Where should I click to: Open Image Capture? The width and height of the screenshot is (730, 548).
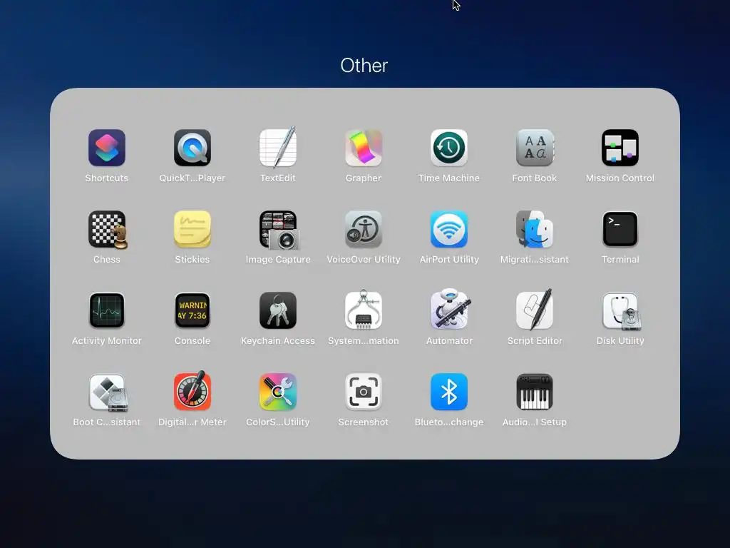click(x=278, y=229)
